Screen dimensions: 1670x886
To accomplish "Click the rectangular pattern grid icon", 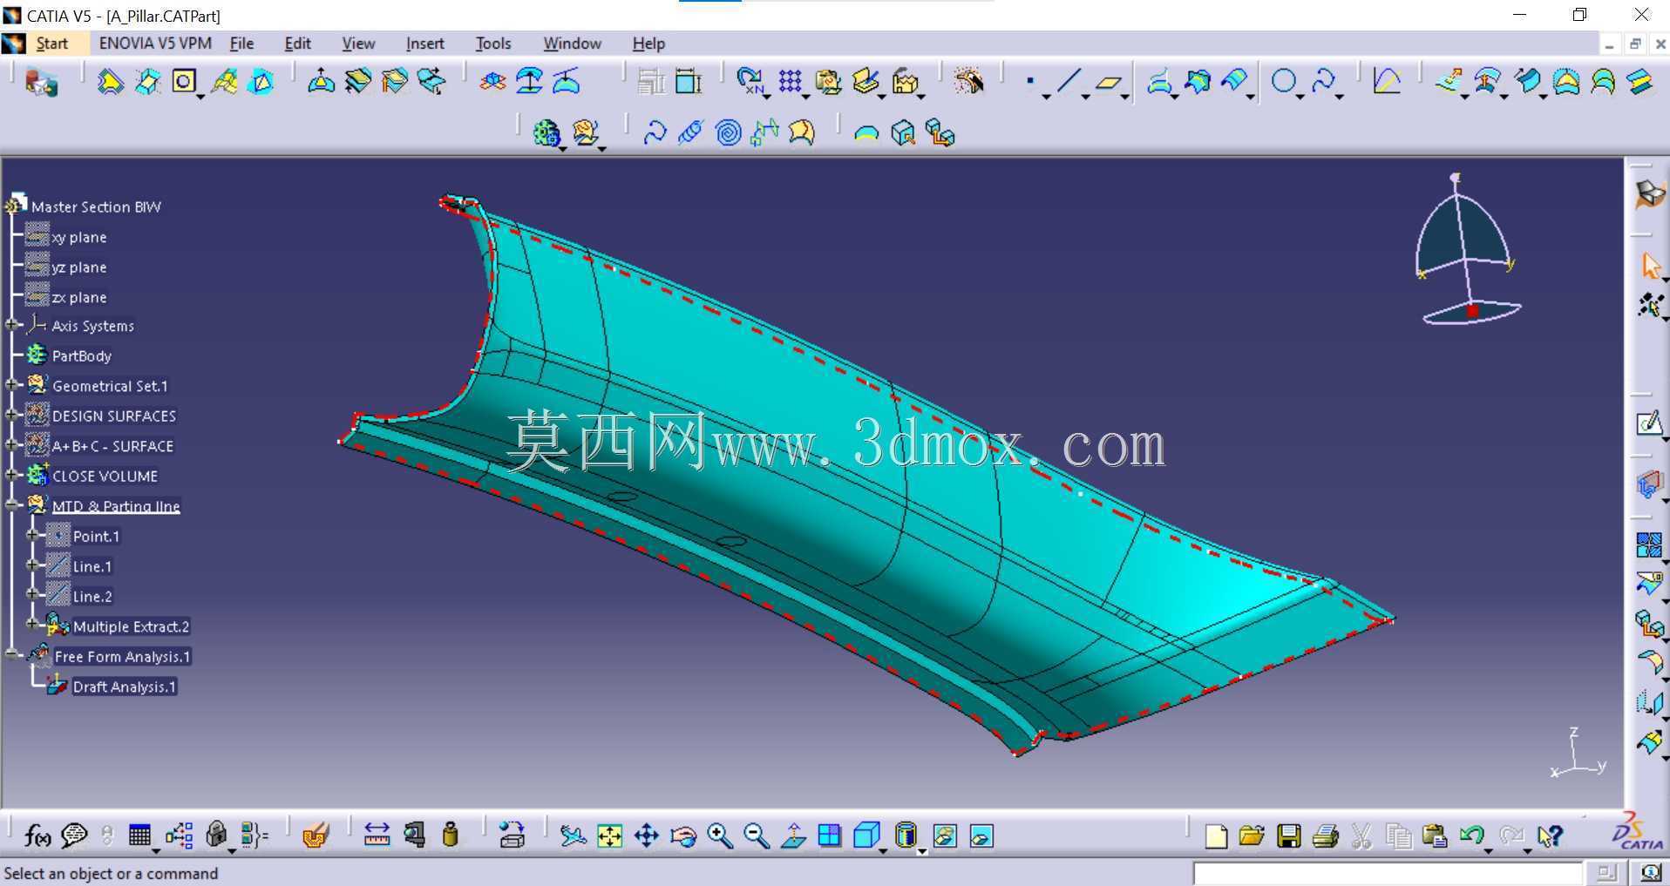I will (790, 82).
